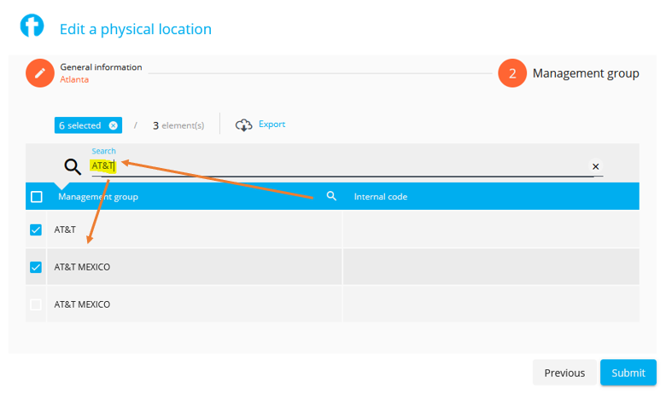Uncheck the AT&T row checkbox
666x400 pixels.
click(x=36, y=230)
